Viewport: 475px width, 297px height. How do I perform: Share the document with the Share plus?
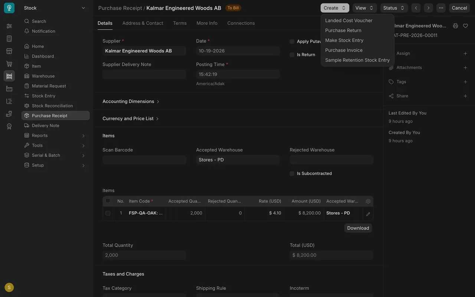(465, 96)
